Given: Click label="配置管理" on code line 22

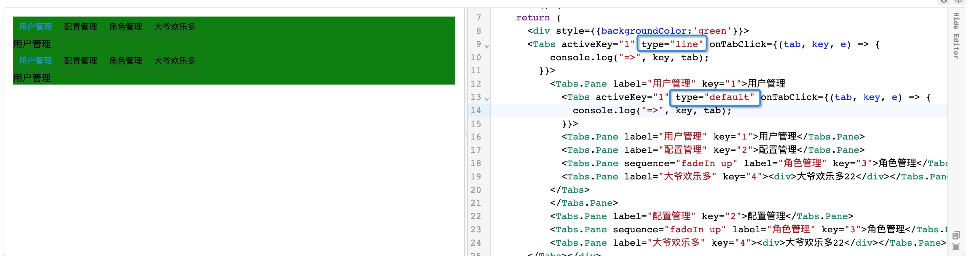Looking at the screenshot, I should pyautogui.click(x=654, y=216).
